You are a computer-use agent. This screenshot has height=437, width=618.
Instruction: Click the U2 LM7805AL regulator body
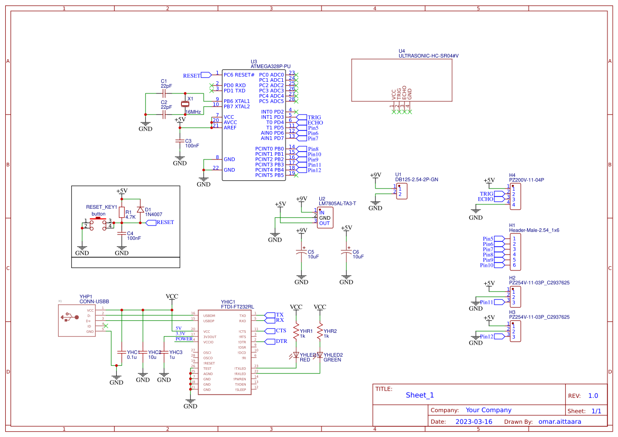click(325, 218)
